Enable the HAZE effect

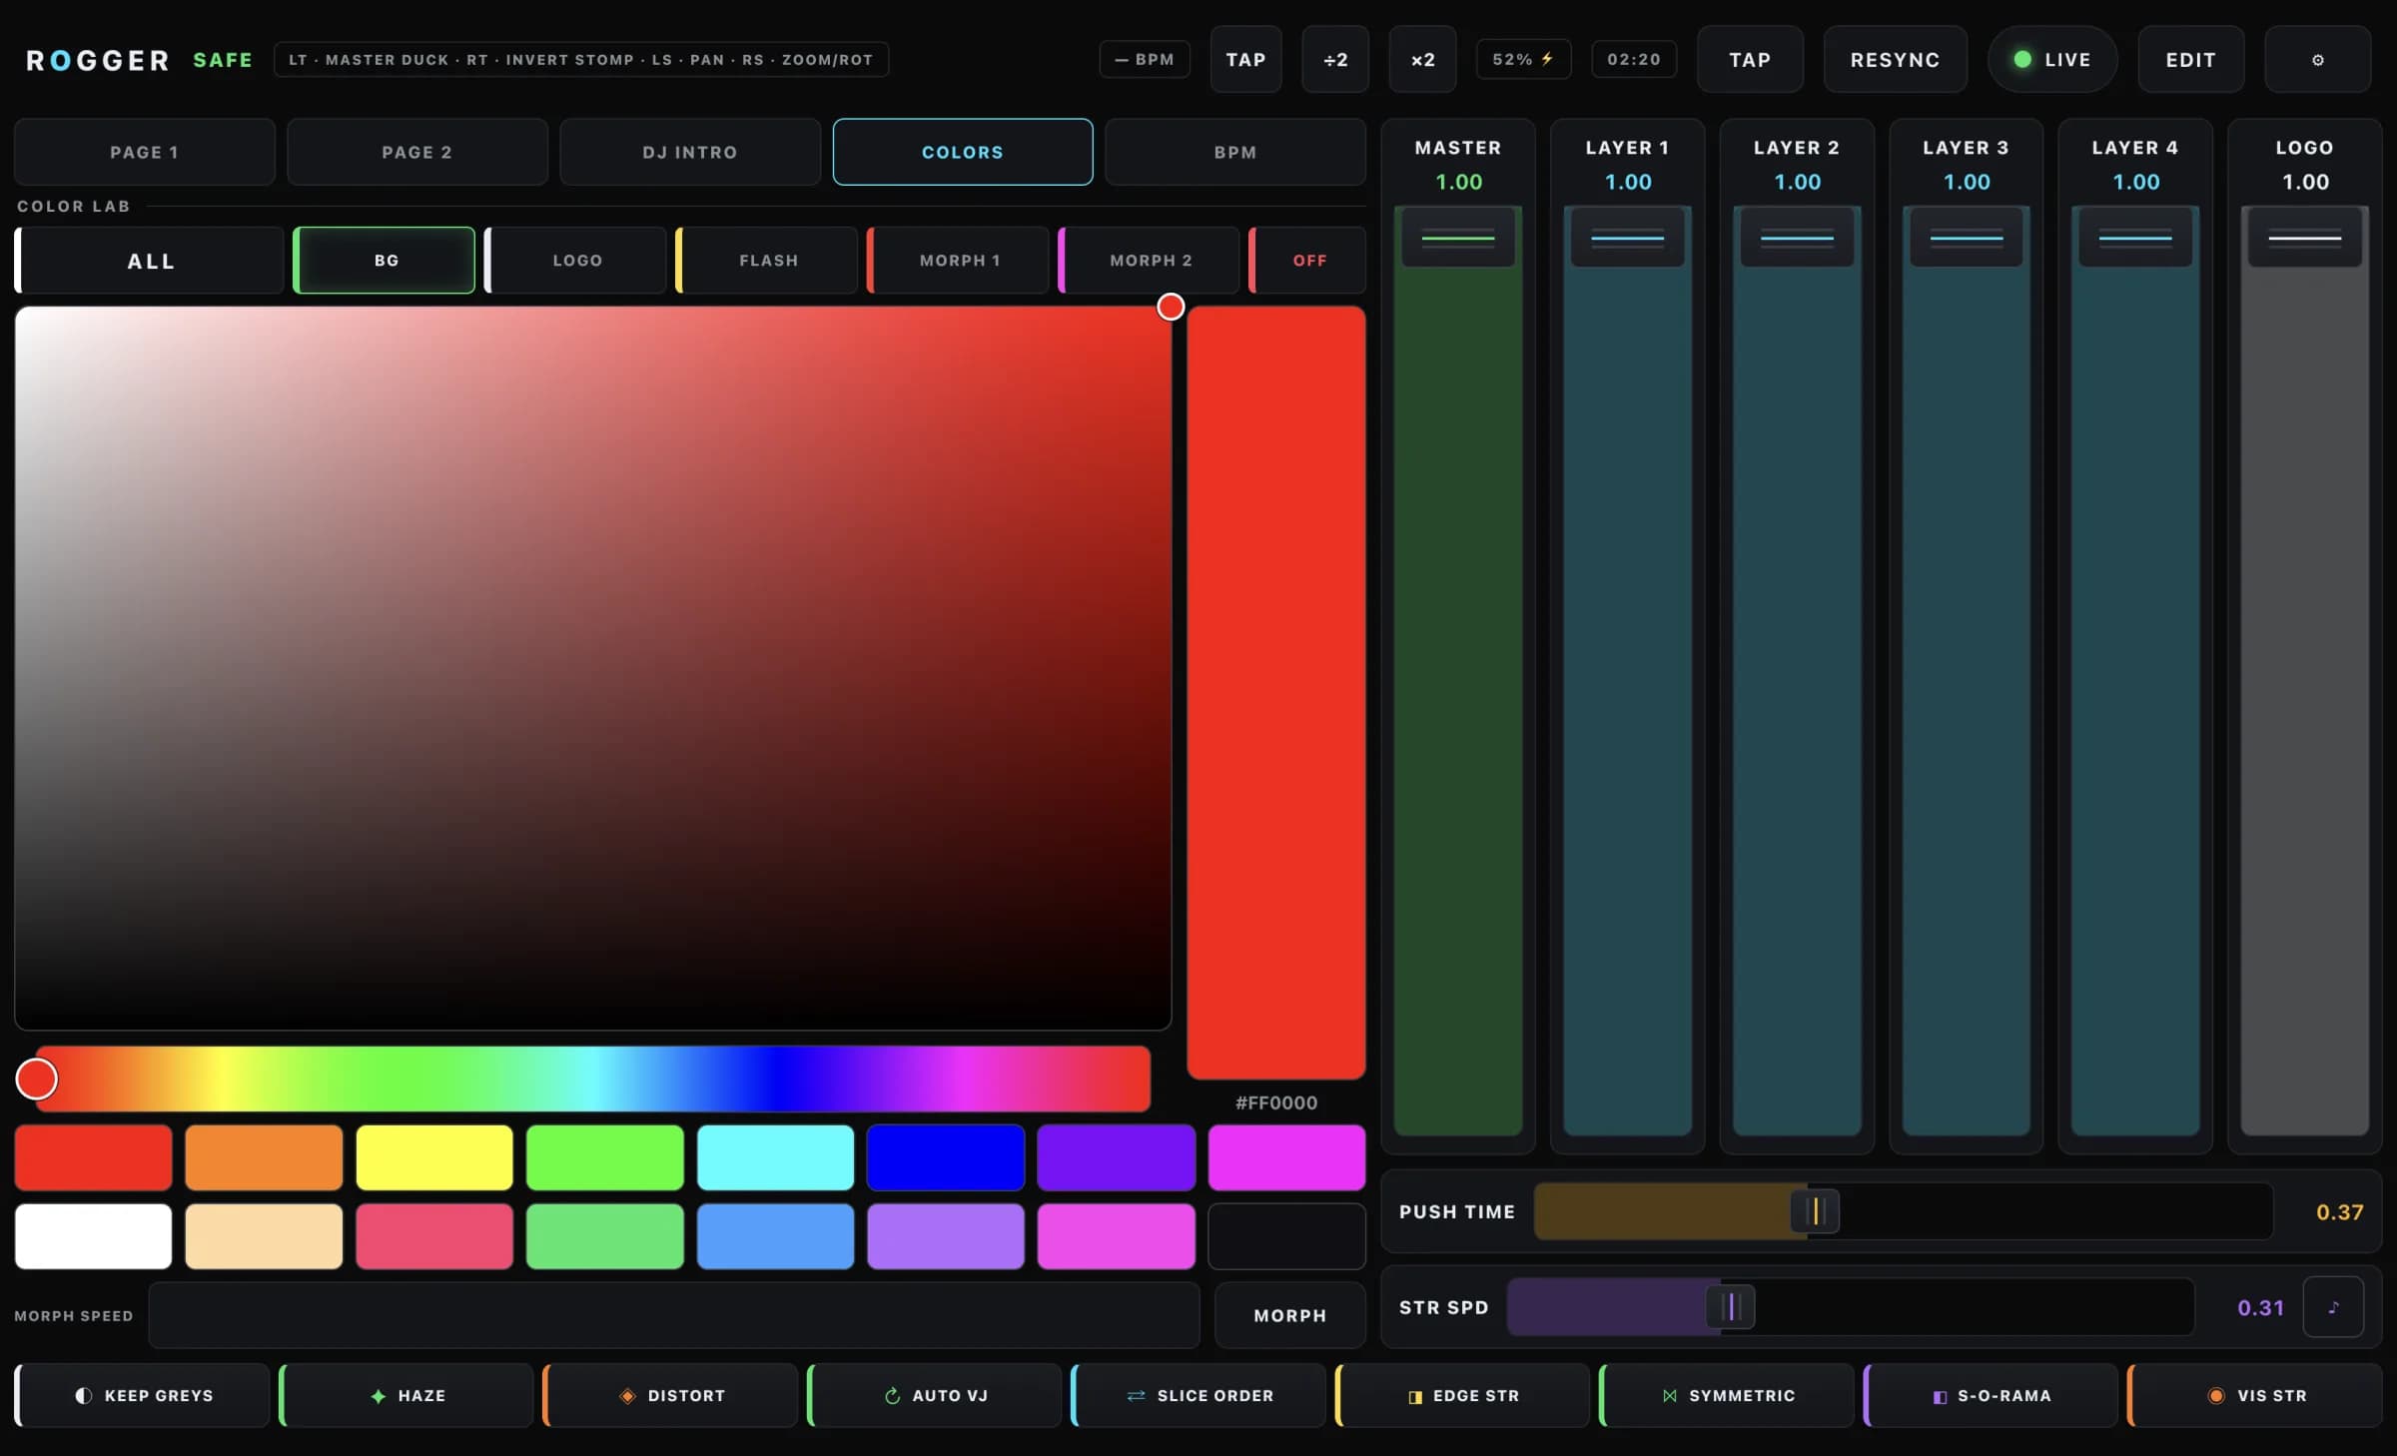tap(406, 1395)
